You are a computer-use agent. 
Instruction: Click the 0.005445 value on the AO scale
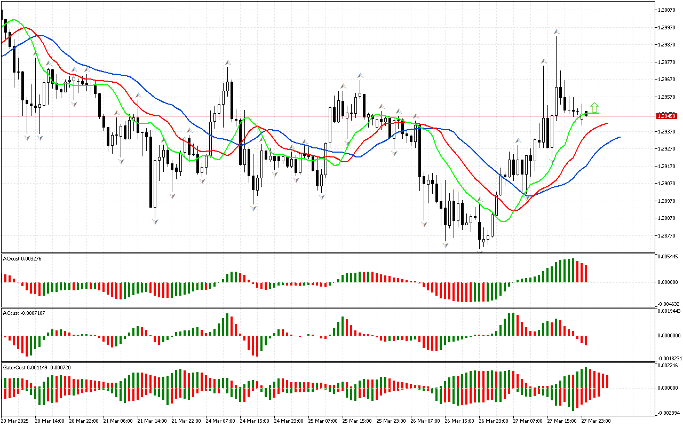[668, 257]
